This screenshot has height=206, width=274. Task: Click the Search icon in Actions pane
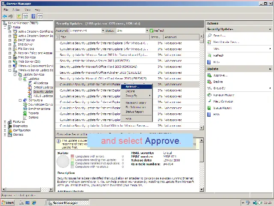coord(209,35)
